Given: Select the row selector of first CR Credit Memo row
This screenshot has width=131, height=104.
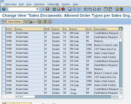Looking at the screenshot, I should coord(4,33).
